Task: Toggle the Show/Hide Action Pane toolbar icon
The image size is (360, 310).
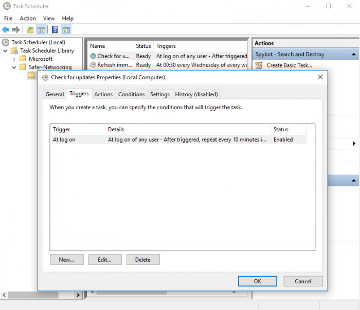Action: [66, 30]
